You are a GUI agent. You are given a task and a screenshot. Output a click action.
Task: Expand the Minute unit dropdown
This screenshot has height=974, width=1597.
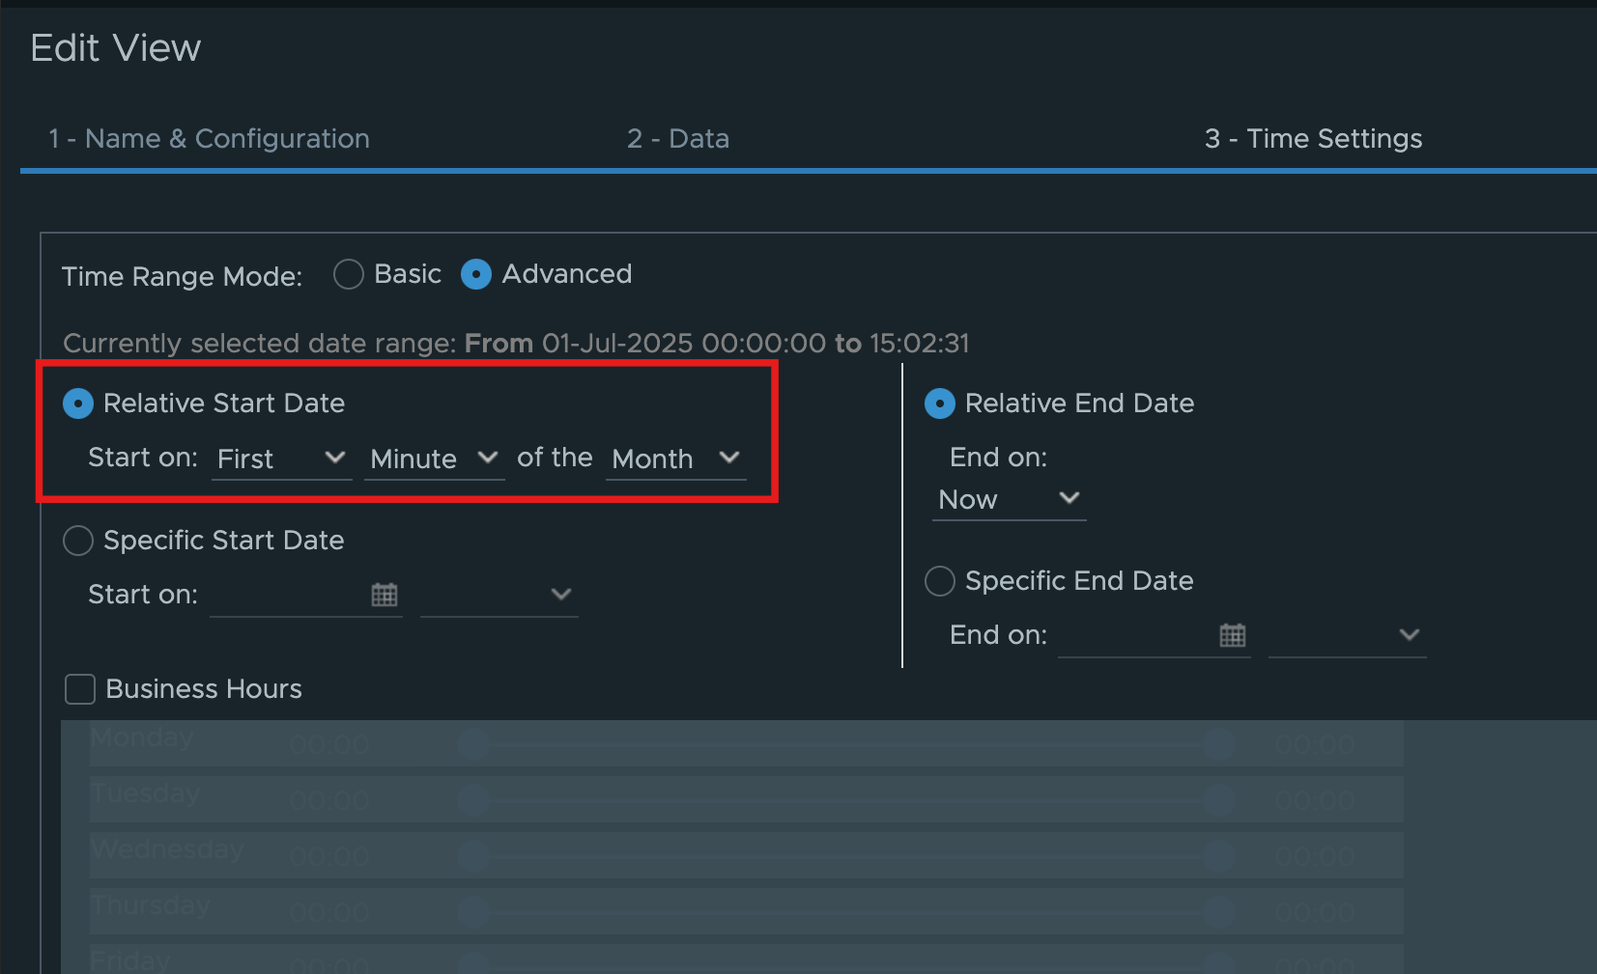pyautogui.click(x=434, y=459)
